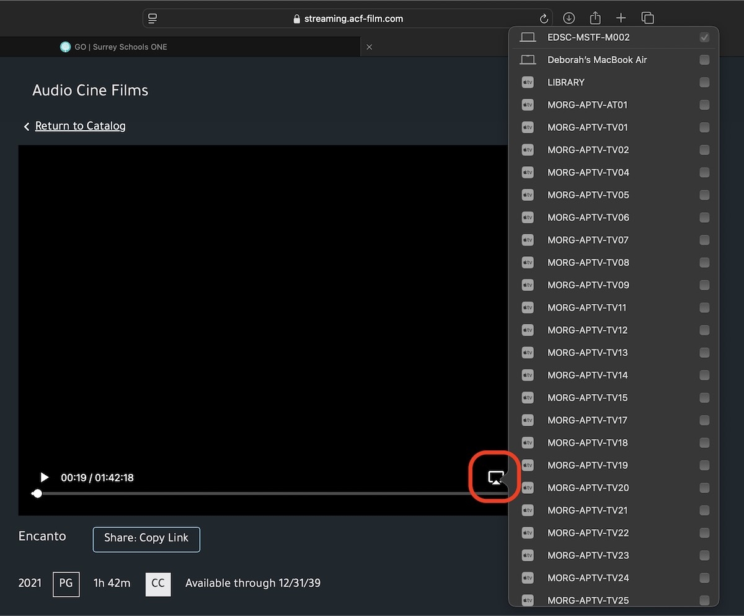Click the Apple TV icon beside MORG-APTV-TV11
The height and width of the screenshot is (616, 744).
click(x=528, y=308)
